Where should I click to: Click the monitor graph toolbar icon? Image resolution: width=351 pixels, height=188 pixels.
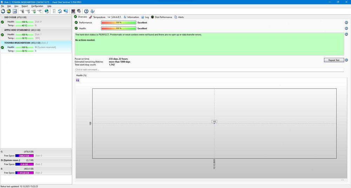[x=73, y=11]
